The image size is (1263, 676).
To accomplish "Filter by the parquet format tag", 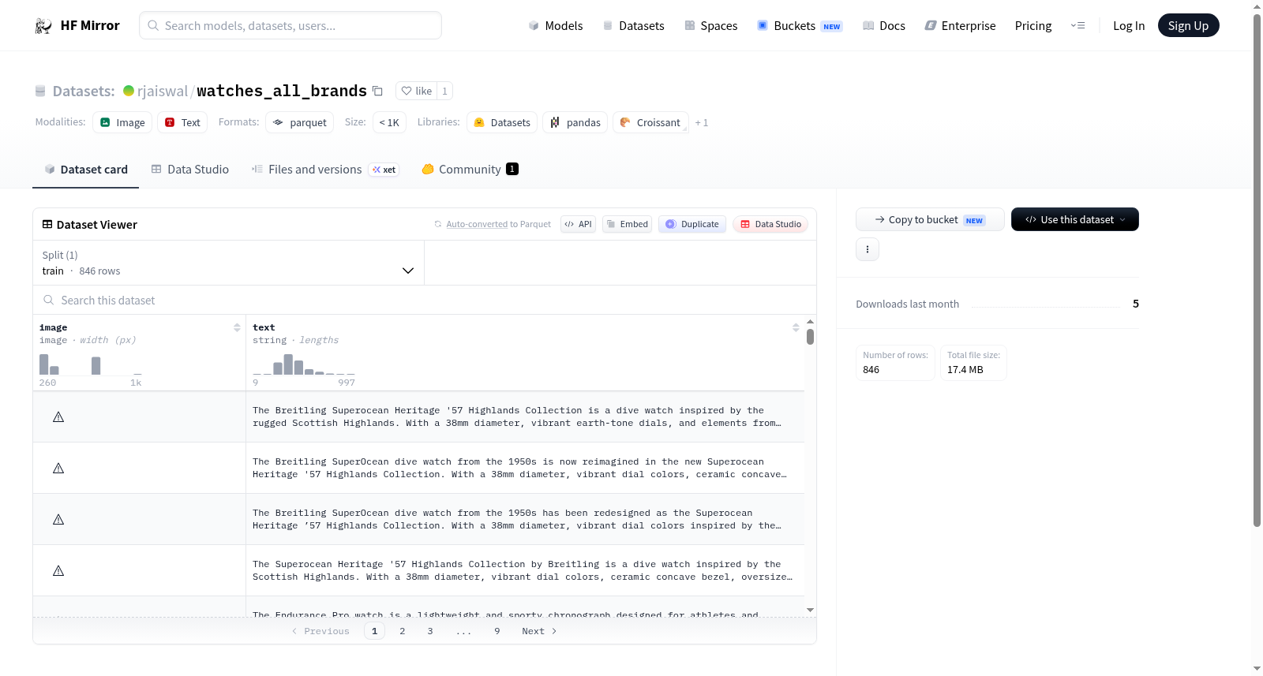I will tap(300, 123).
